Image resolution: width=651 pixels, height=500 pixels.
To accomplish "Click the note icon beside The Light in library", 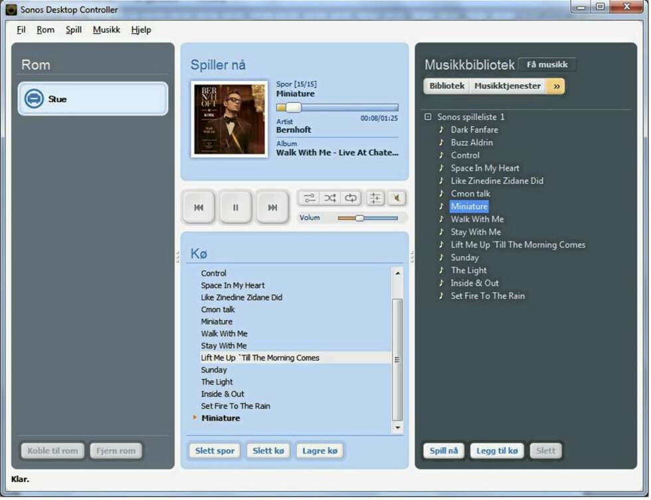I will [441, 270].
